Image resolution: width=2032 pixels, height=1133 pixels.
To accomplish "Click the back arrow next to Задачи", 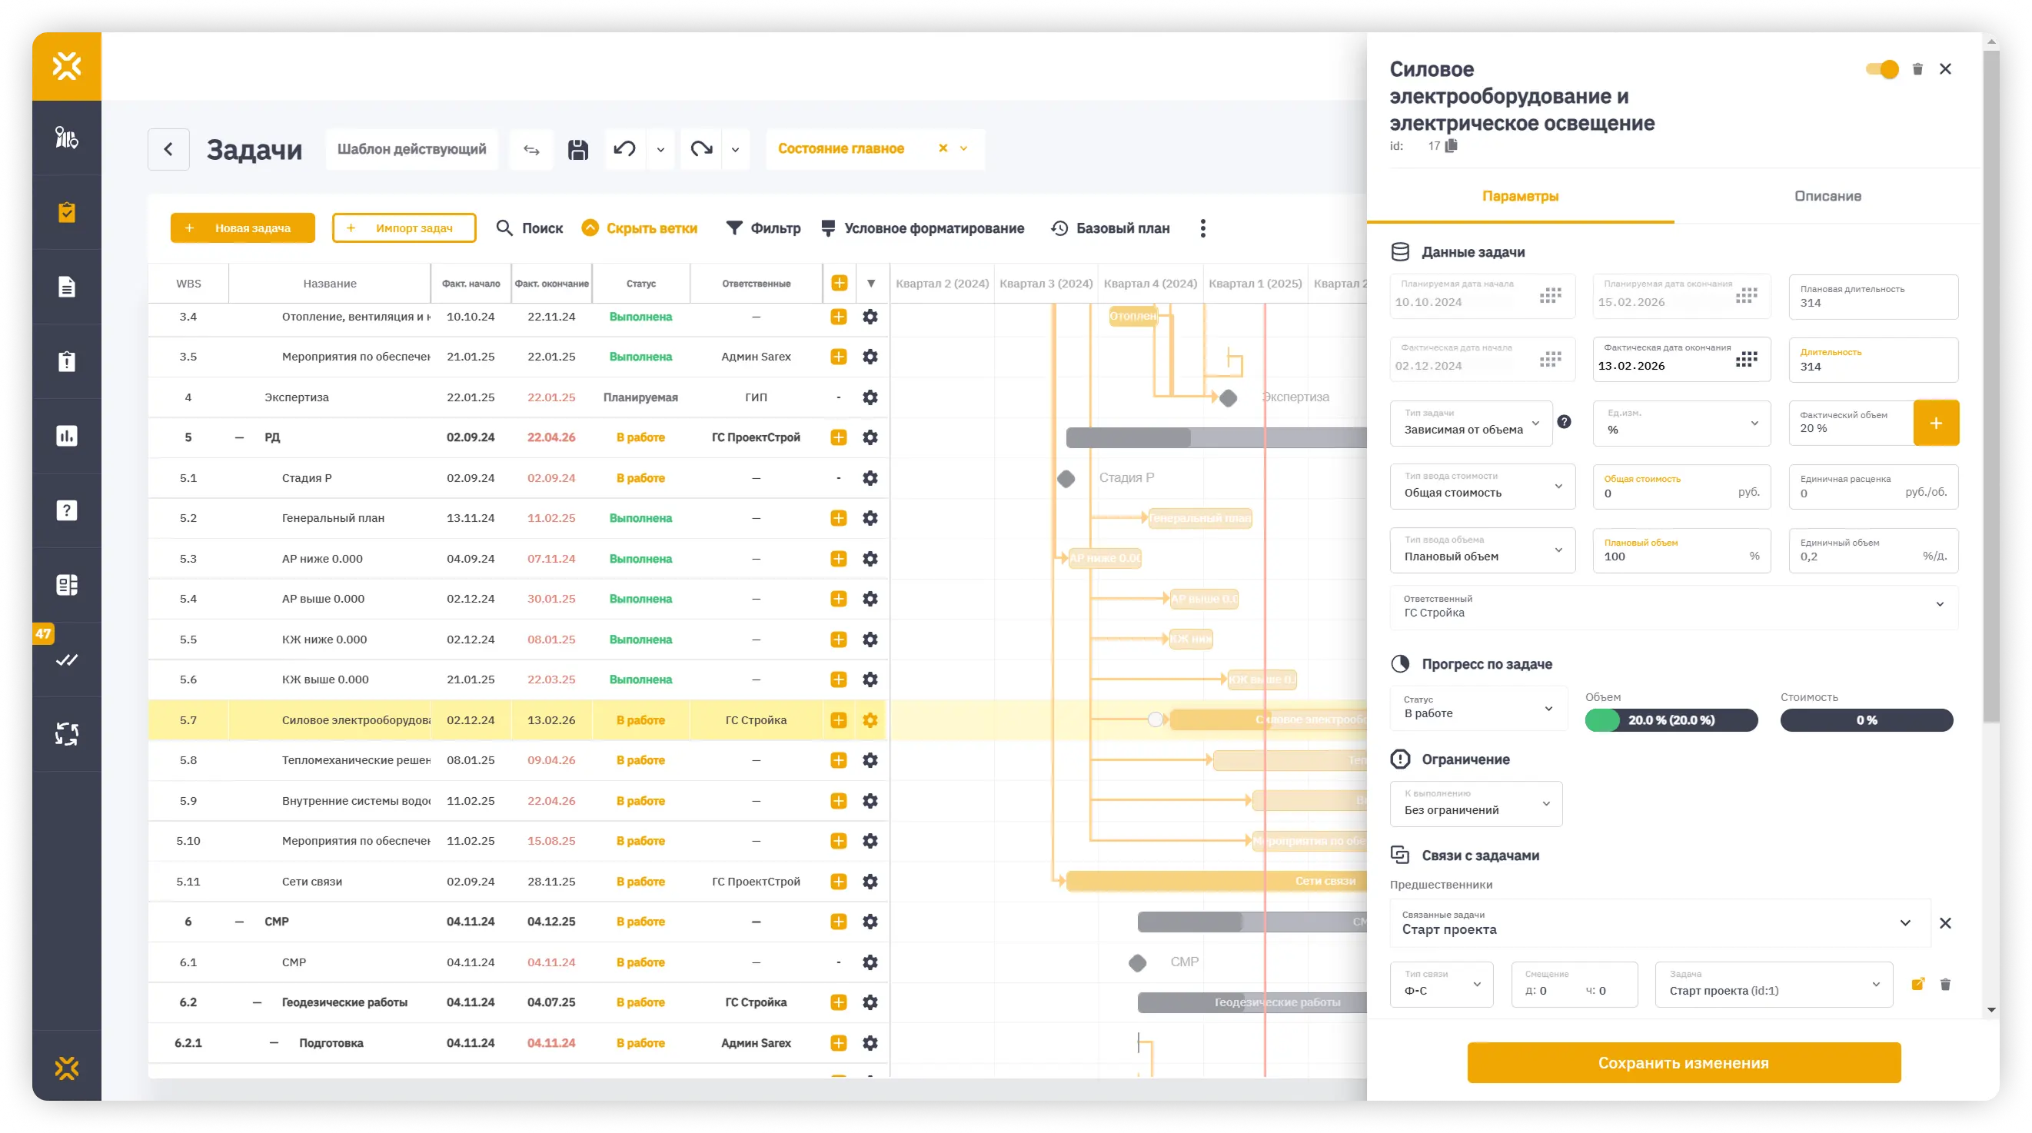I will click(x=168, y=149).
